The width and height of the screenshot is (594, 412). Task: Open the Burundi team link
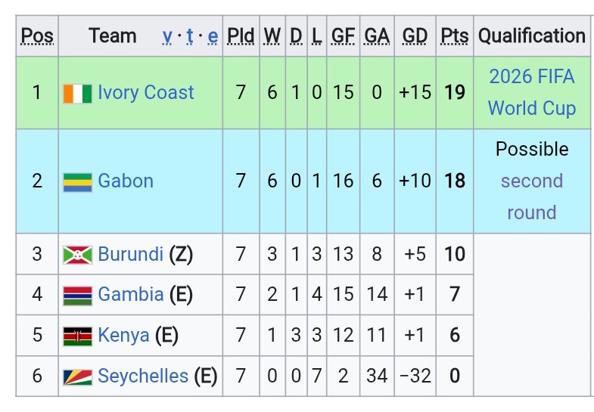pyautogui.click(x=131, y=254)
